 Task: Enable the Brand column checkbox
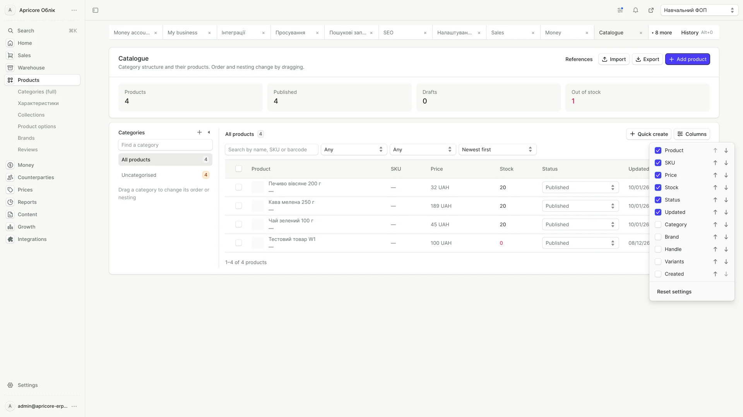658,237
